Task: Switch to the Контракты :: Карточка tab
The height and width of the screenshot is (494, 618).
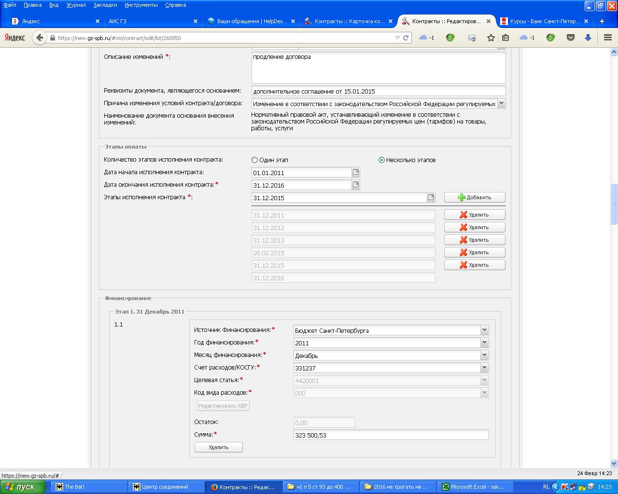Action: (350, 21)
